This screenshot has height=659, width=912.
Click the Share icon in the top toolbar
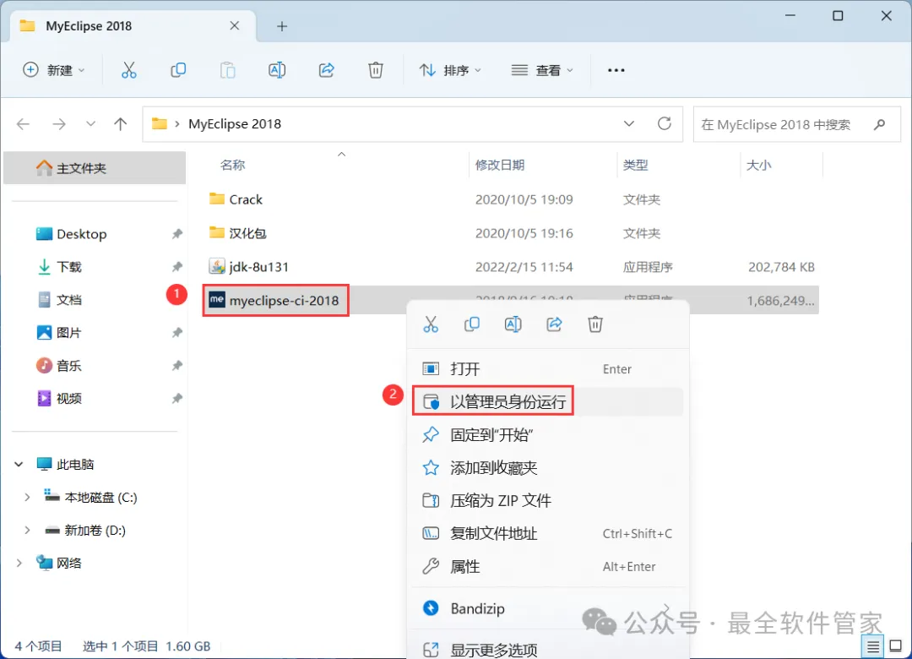point(326,70)
